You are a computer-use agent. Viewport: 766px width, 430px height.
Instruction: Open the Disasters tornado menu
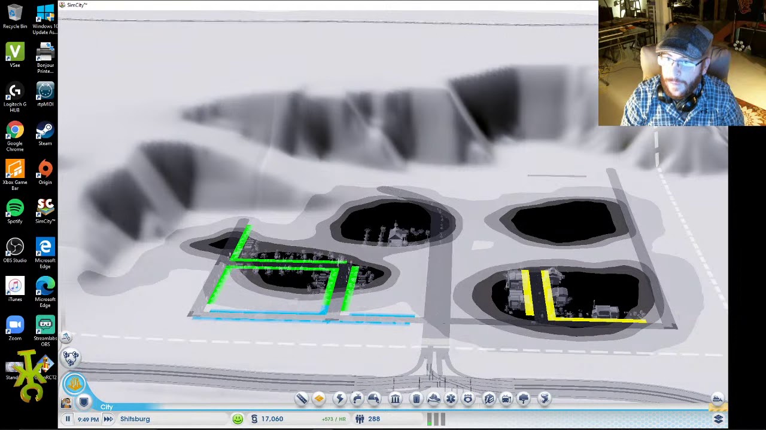pyautogui.click(x=545, y=399)
